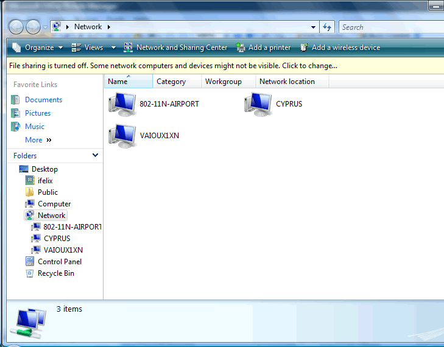Viewport: 444px width, 347px height.
Task: Click the Forward navigation arrow button
Action: pyautogui.click(x=33, y=27)
